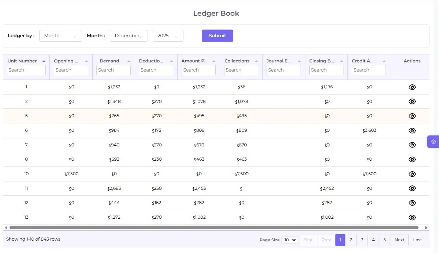This screenshot has height=253, width=439.
Task: Focus Credit A... search field
Action: pos(369,70)
